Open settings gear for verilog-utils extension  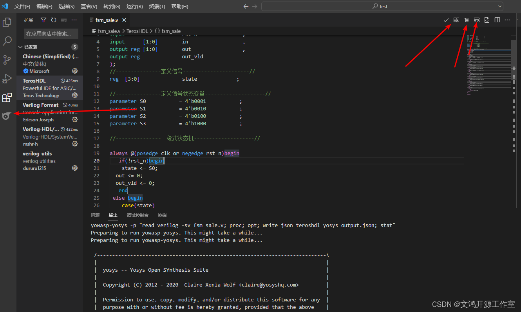pyautogui.click(x=75, y=168)
